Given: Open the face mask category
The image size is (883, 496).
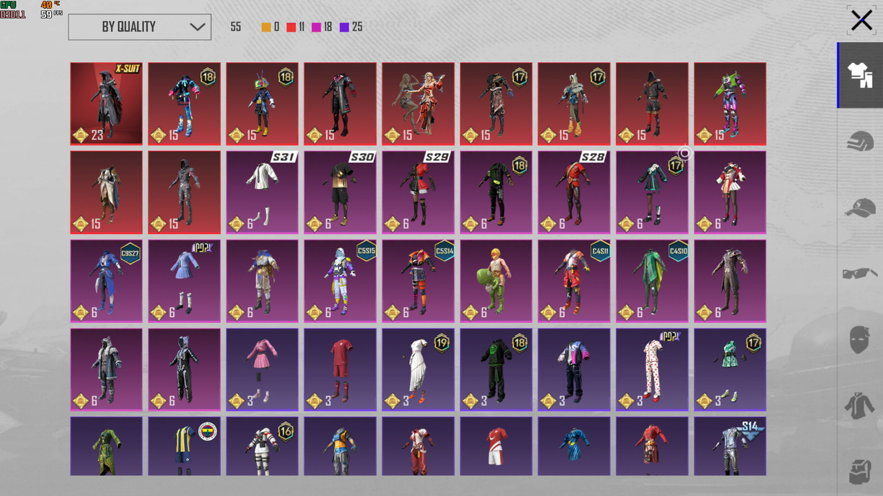Looking at the screenshot, I should pos(860,340).
